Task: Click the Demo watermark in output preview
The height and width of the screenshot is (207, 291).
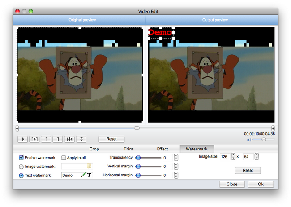Action: click(160, 32)
